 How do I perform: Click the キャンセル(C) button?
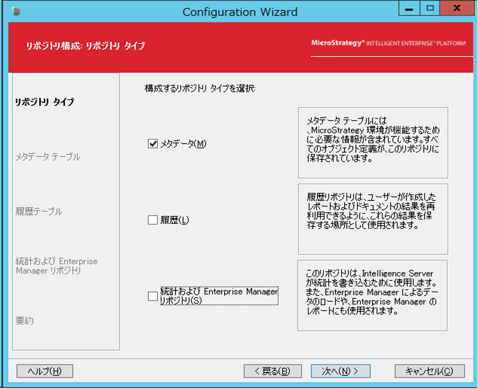coord(429,371)
